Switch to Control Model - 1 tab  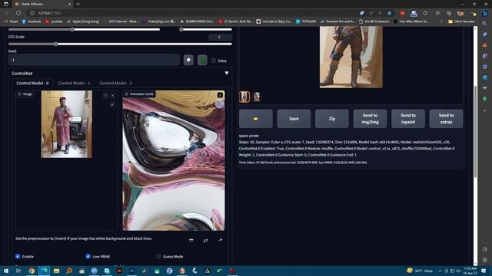(74, 83)
